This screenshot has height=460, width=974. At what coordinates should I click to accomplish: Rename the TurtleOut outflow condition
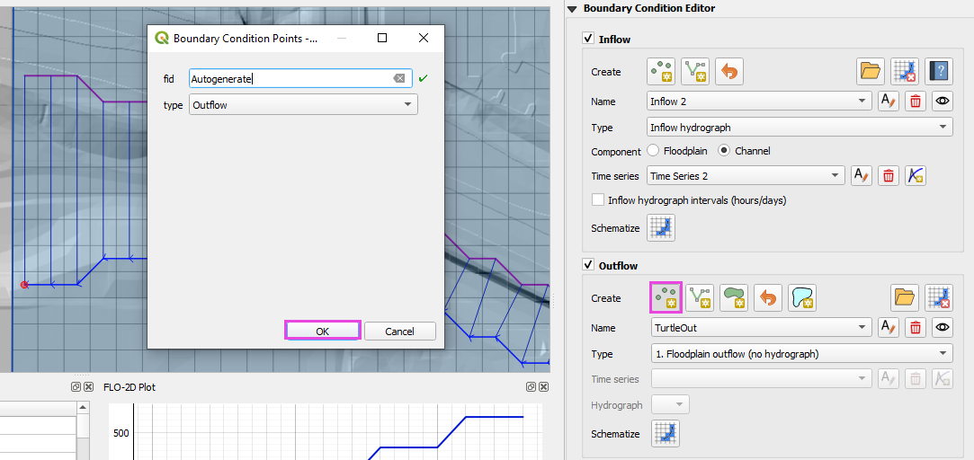point(888,328)
